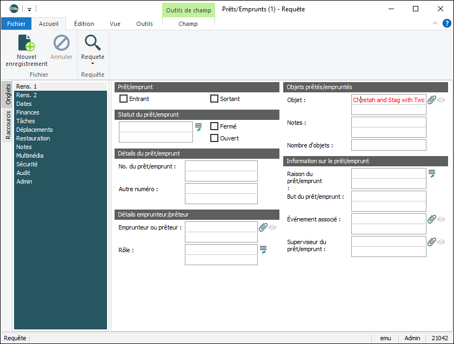This screenshot has width=454, height=344.
Task: Click the help question mark icon
Action: pyautogui.click(x=447, y=23)
